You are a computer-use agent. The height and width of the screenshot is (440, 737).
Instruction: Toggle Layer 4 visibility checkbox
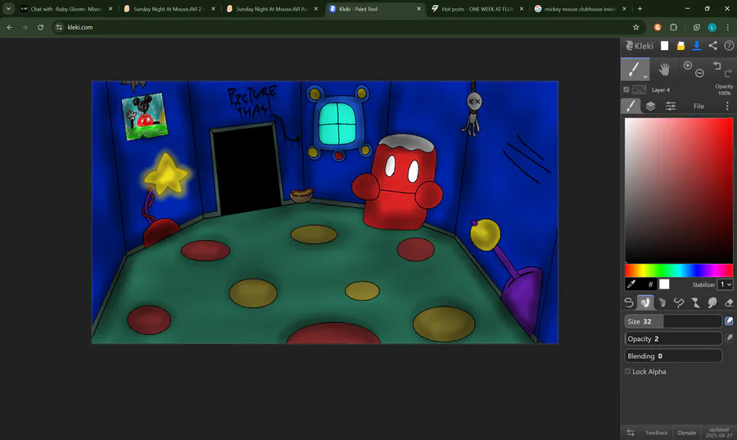(626, 89)
